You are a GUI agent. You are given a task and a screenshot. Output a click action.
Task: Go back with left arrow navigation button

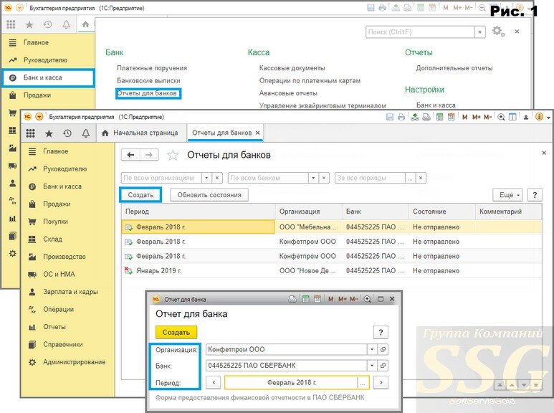pos(130,155)
